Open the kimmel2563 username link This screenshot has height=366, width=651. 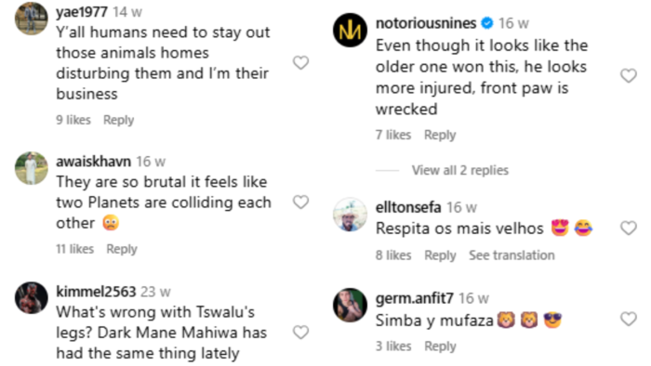coord(96,292)
